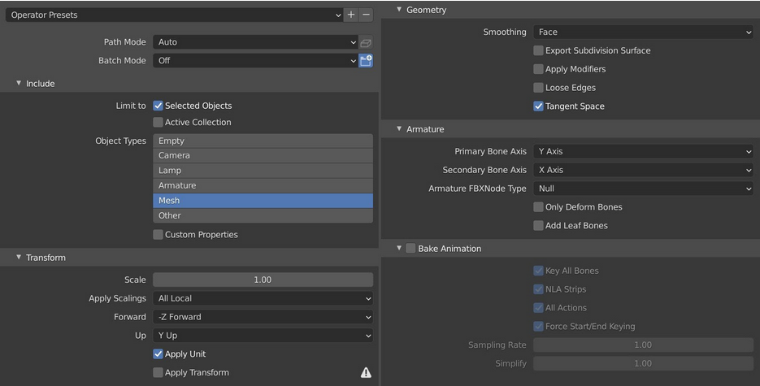Collapse the Geometry section
The width and height of the screenshot is (760, 386).
(x=399, y=10)
